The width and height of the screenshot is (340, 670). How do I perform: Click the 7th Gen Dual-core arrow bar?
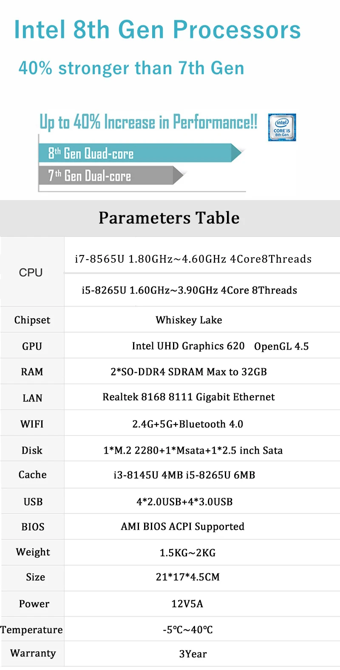[111, 175]
